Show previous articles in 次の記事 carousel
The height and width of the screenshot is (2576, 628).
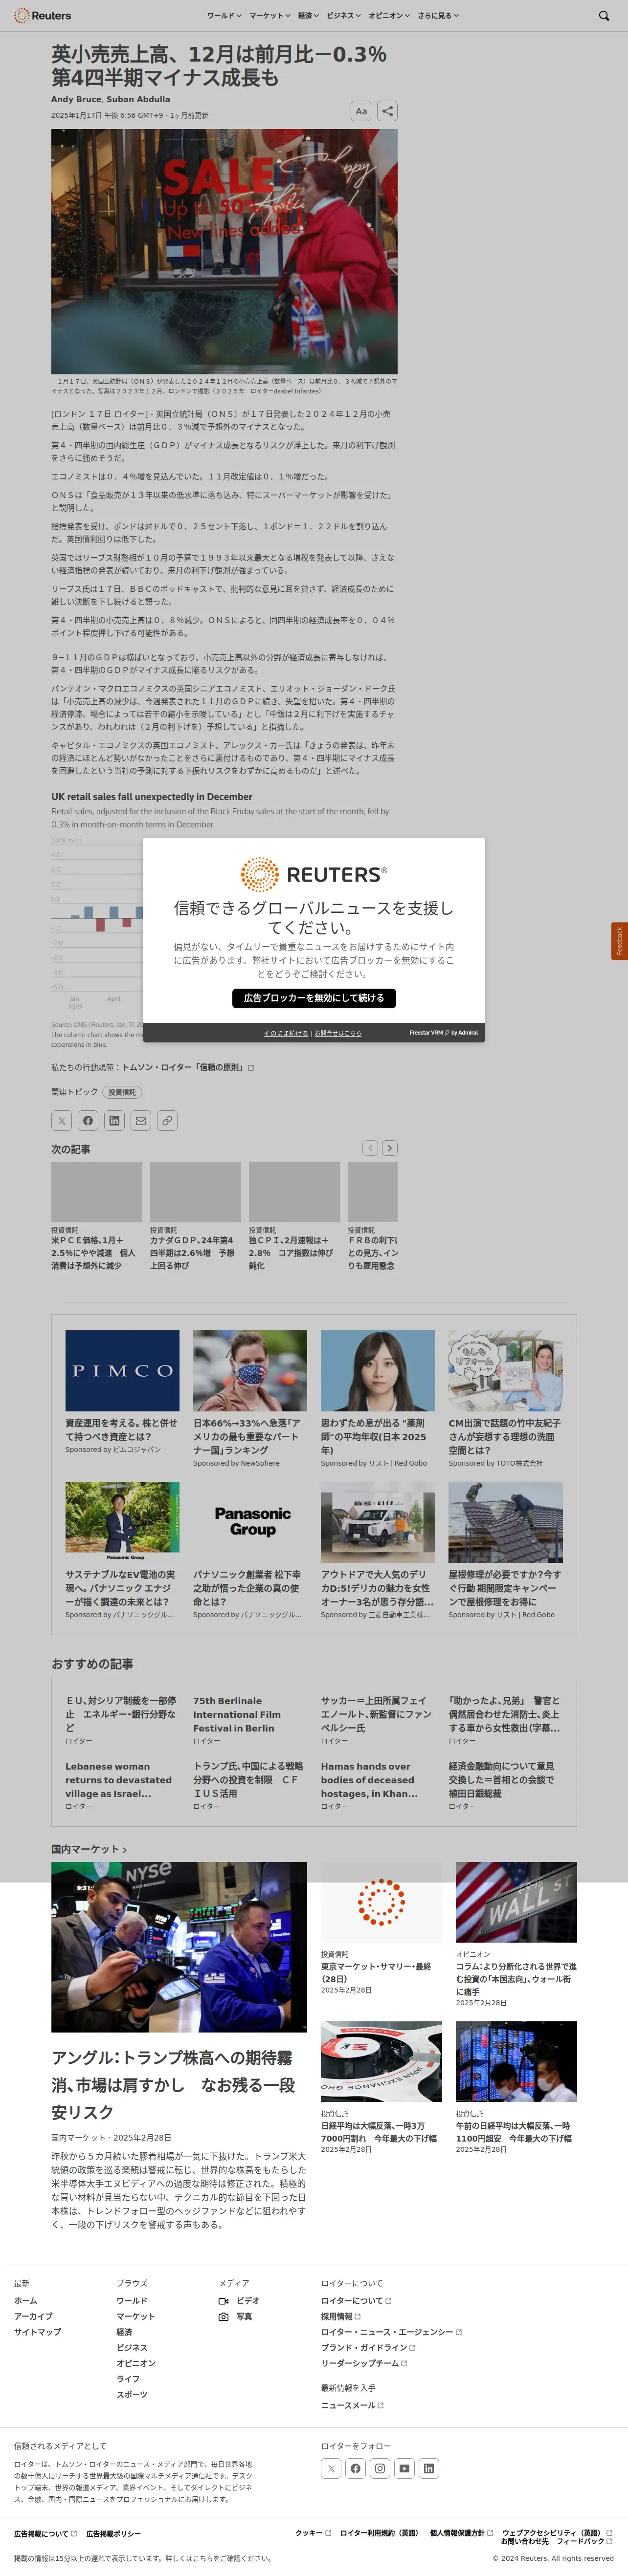point(370,1148)
